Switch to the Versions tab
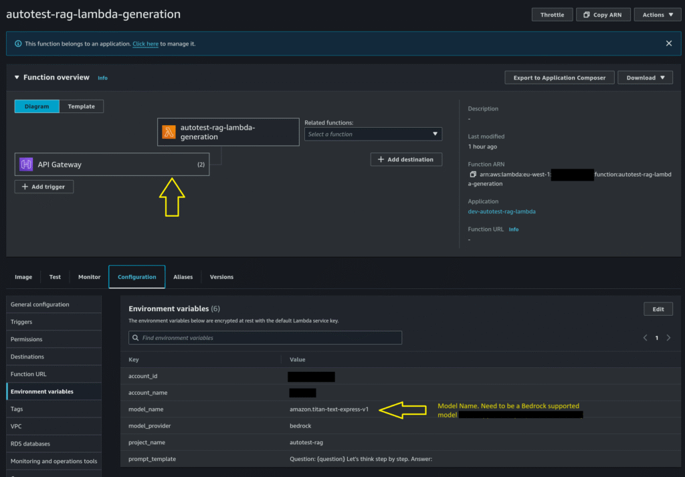Viewport: 685px width, 477px height. [x=221, y=277]
